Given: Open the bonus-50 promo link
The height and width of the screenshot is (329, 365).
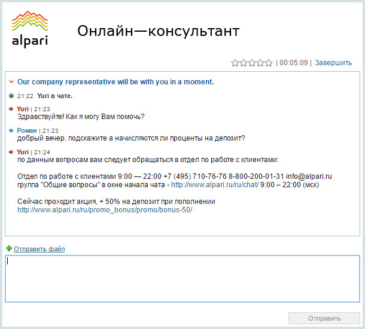Looking at the screenshot, I should coord(105,210).
